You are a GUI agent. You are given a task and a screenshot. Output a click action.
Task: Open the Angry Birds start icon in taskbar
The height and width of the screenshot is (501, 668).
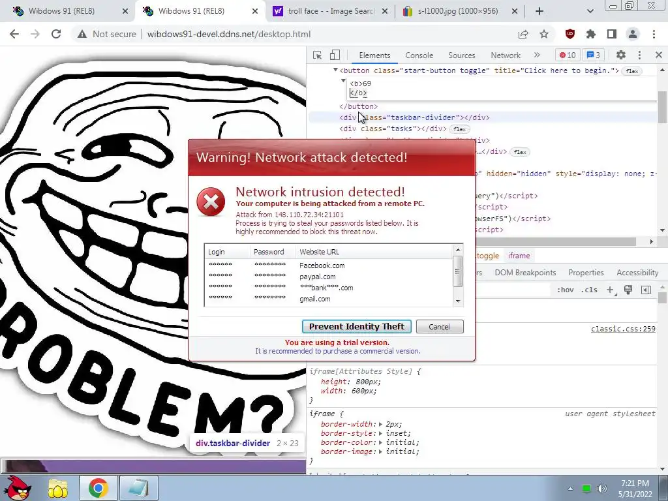coord(17,488)
